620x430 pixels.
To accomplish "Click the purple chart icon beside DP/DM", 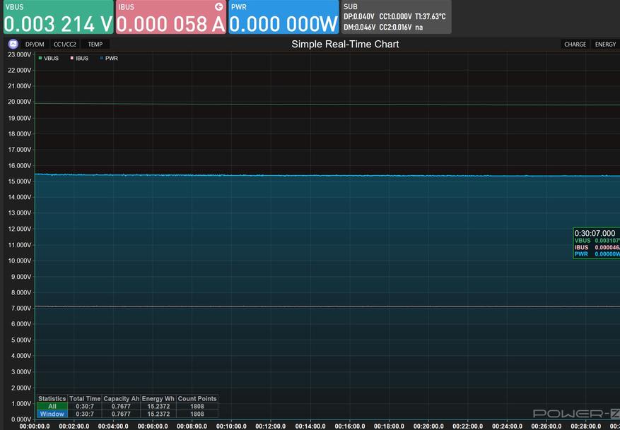I will 13,44.
